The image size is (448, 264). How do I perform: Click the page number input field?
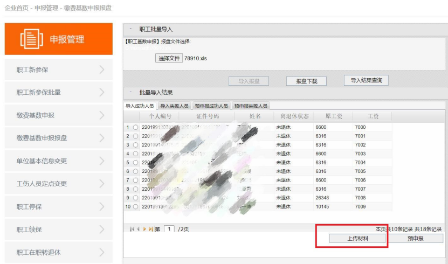point(169,229)
